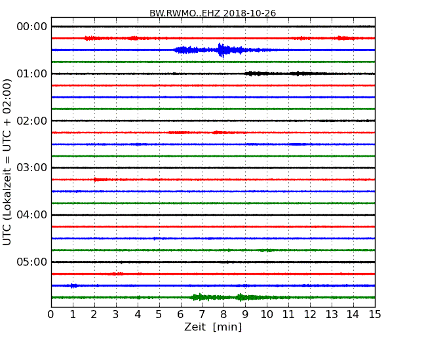This screenshot has width=426, height=341.
Task: Click the x-axis tick label 15
Action: click(x=375, y=315)
